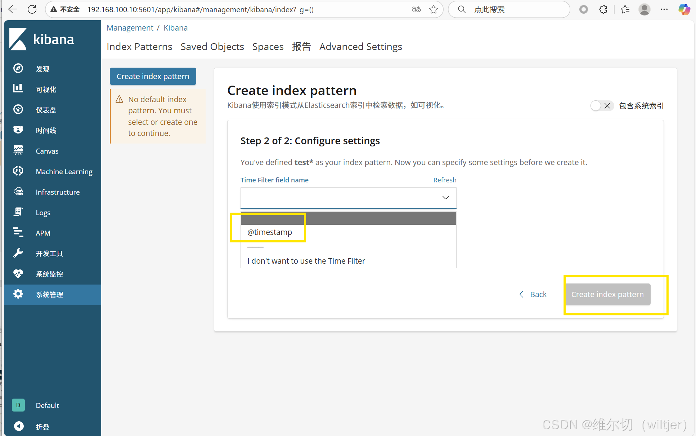Switch to Saved Objects tab
The image size is (696, 436).
point(212,47)
